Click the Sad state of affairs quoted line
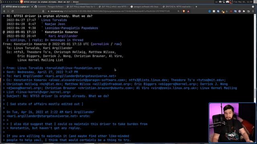The image size is (257, 144). coord(45,104)
